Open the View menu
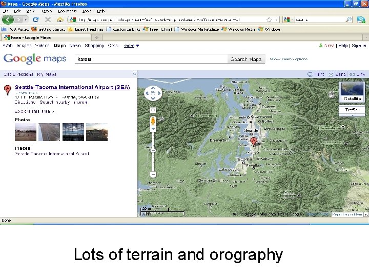369x277 pixels. click(x=30, y=11)
